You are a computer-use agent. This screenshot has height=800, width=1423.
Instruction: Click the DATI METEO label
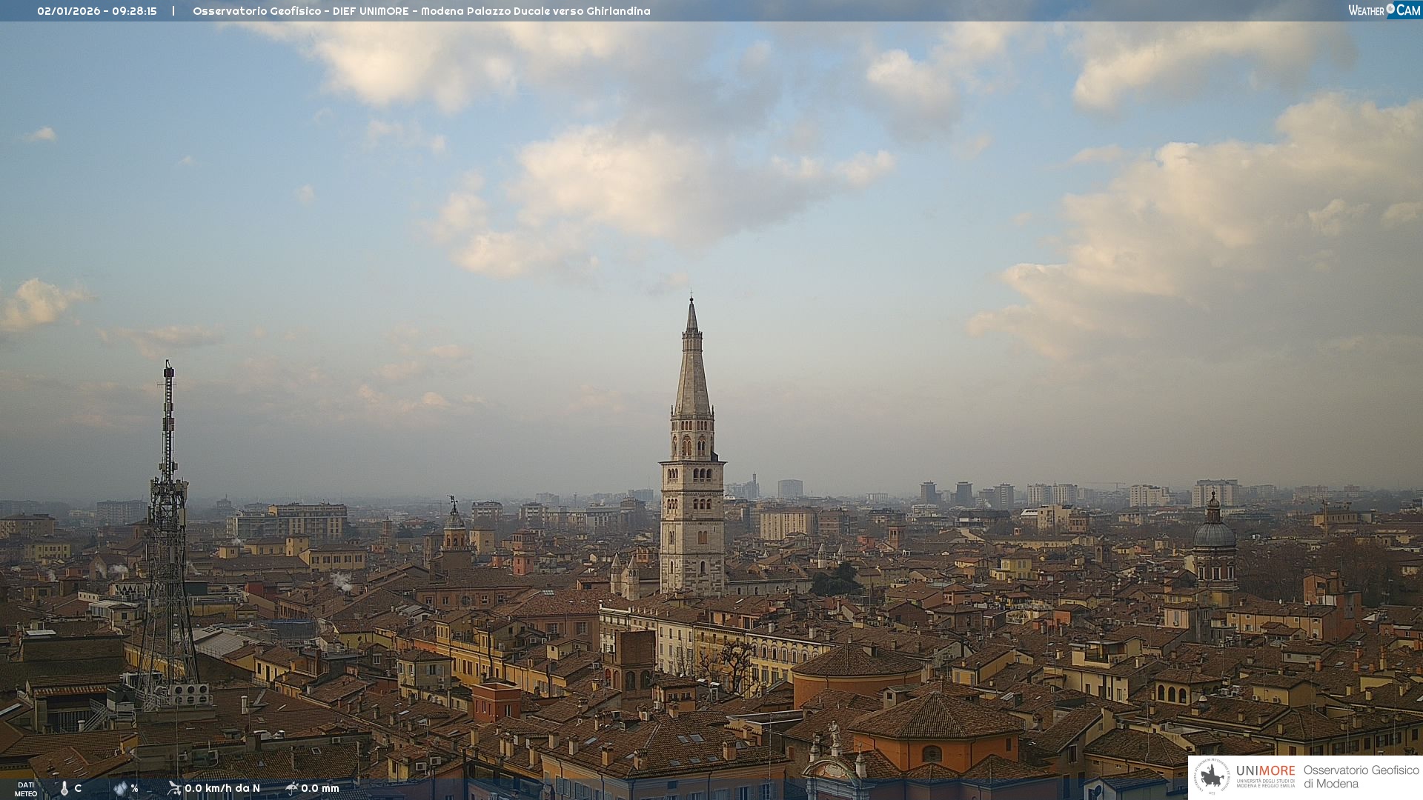point(26,789)
